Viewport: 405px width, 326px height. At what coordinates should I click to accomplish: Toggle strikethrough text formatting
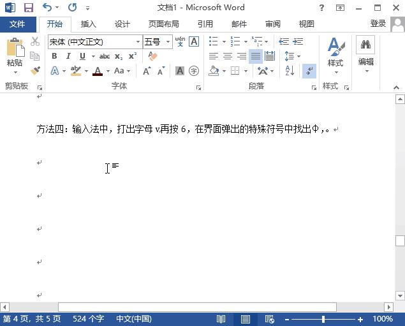104,56
